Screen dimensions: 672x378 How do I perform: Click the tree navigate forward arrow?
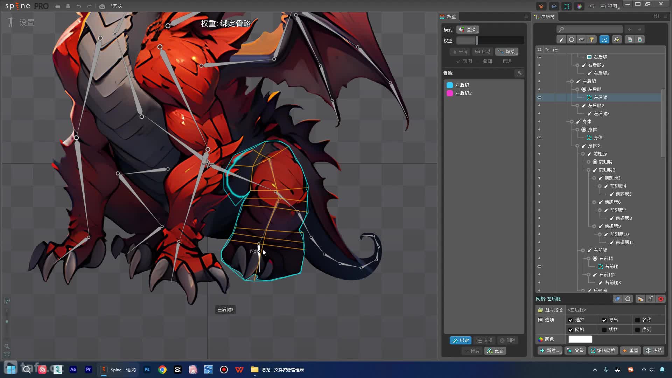pyautogui.click(x=640, y=29)
